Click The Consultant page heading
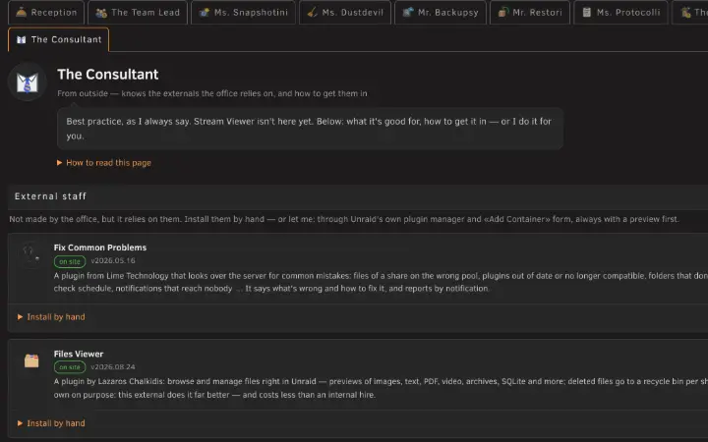 click(x=108, y=75)
